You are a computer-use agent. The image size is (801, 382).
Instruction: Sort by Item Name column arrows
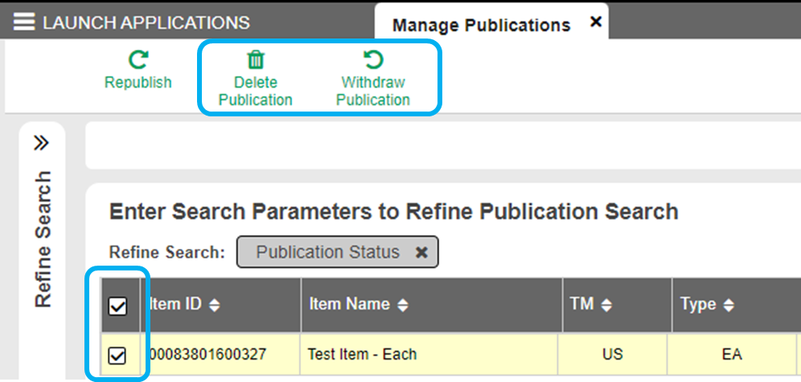click(403, 305)
